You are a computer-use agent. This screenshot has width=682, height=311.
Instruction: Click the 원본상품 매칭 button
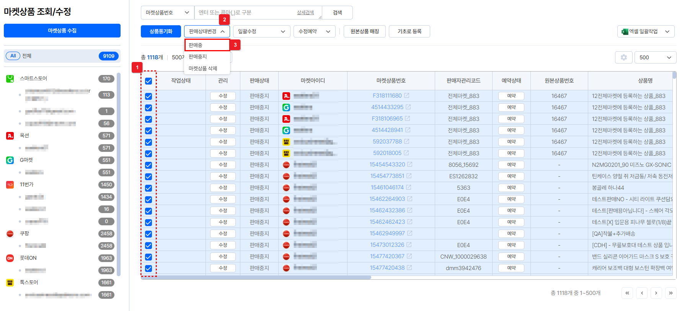coord(365,31)
